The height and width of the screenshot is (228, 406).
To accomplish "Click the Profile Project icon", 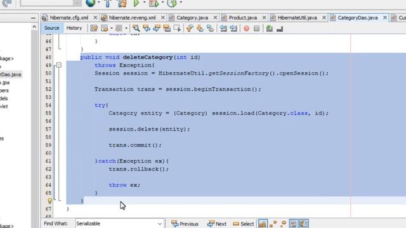I will click(172, 3).
